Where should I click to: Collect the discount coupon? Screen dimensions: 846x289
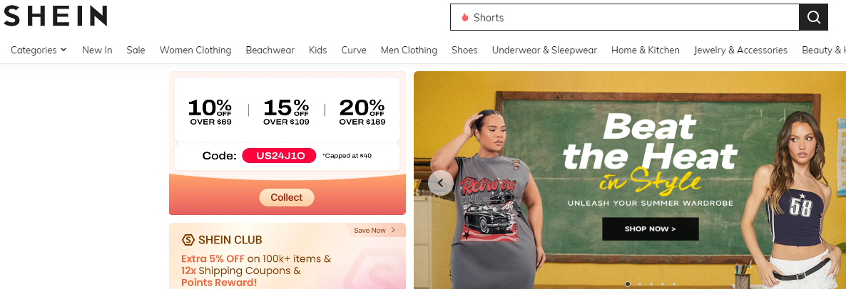tap(287, 197)
